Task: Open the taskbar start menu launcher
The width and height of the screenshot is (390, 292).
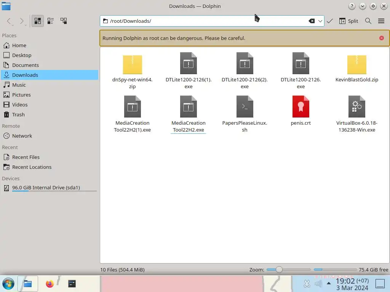Action: [x=8, y=284]
